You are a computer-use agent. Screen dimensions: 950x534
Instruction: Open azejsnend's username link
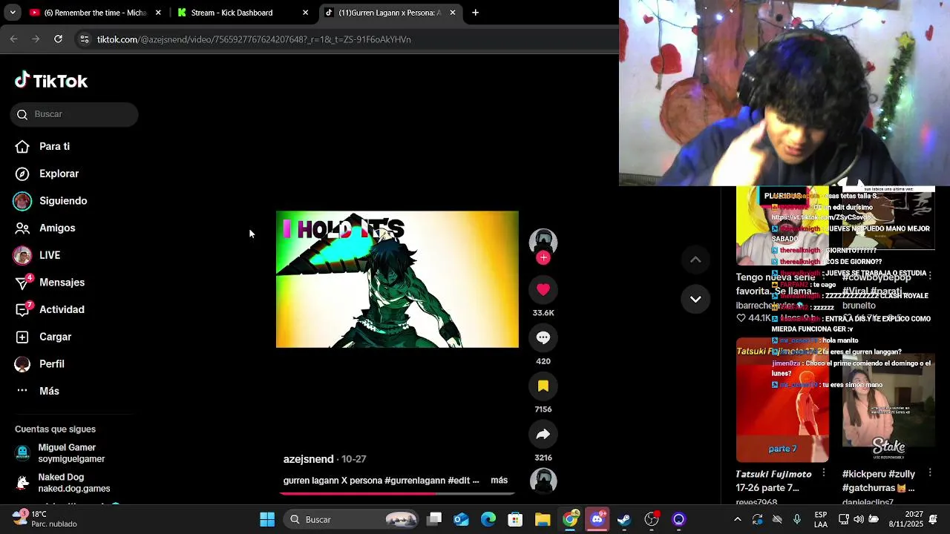click(308, 459)
